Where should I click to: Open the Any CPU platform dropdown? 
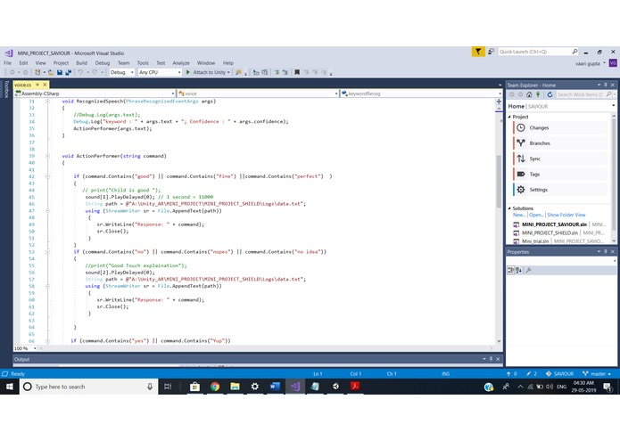point(160,72)
